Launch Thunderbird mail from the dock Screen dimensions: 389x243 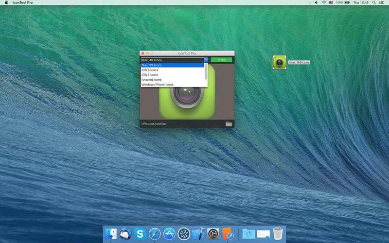pos(125,234)
